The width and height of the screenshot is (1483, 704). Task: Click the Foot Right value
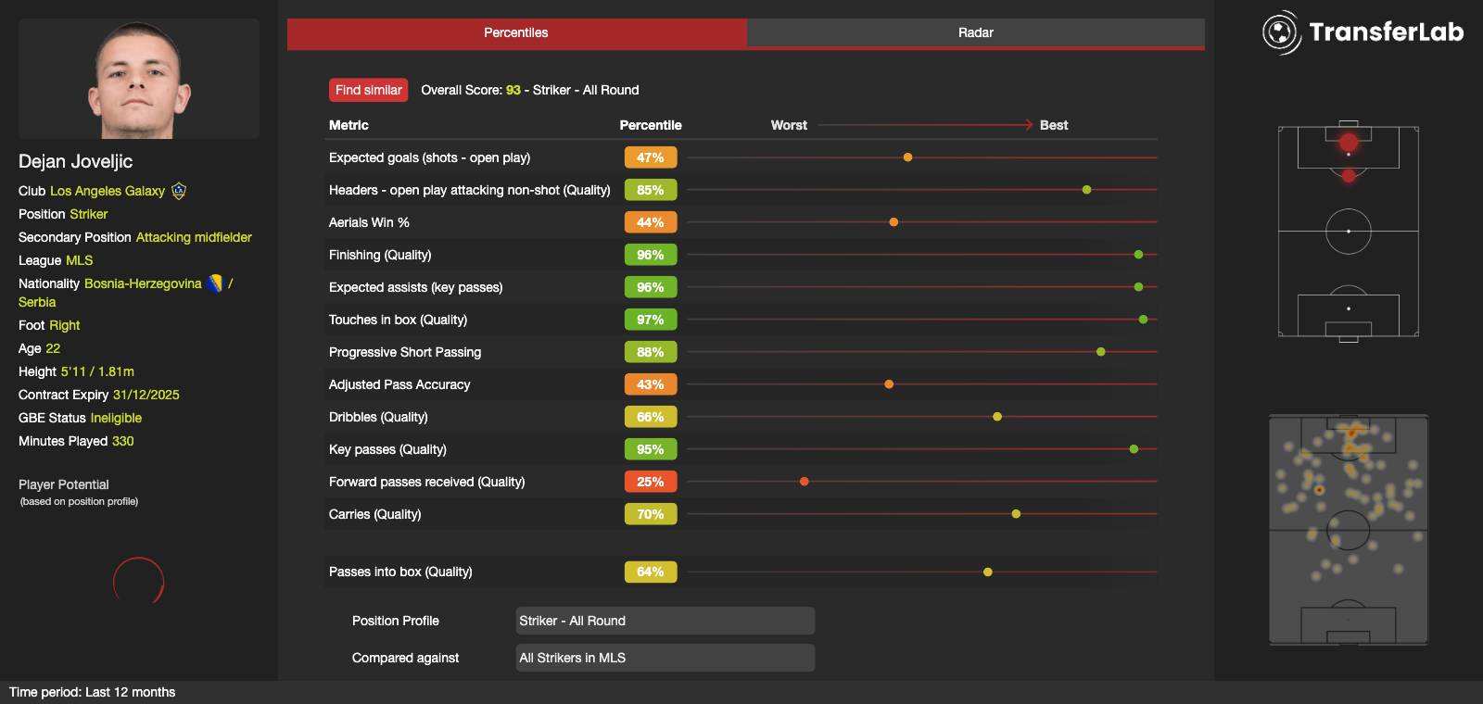coord(65,325)
